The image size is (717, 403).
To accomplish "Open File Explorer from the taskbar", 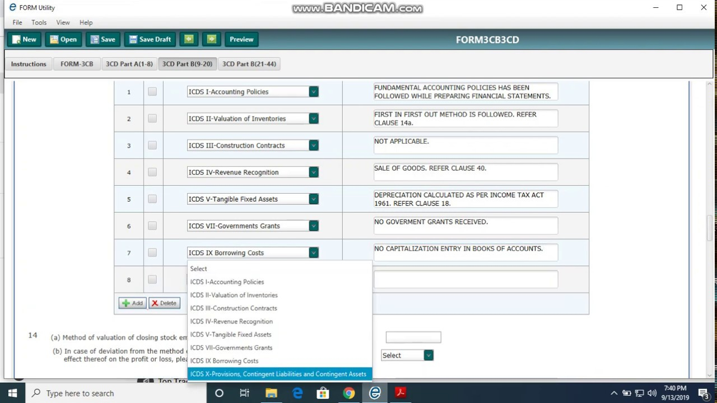I will coord(271,393).
